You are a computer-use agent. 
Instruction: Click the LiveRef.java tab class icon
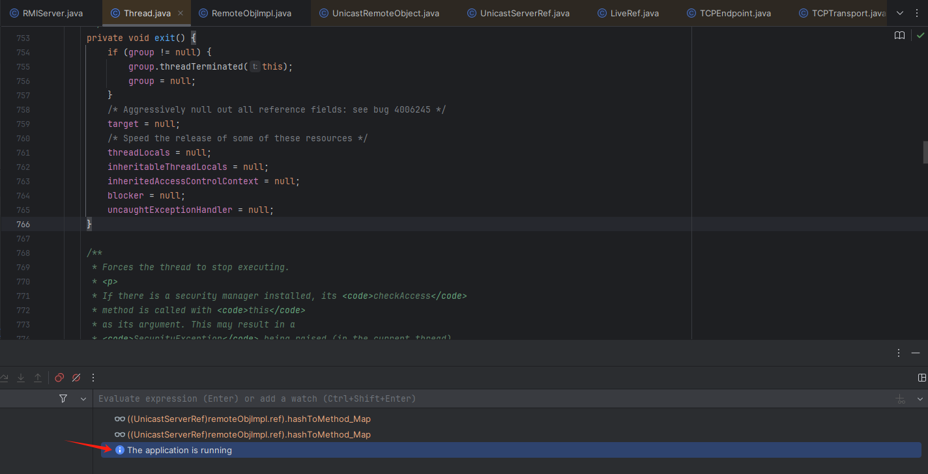[x=602, y=13]
